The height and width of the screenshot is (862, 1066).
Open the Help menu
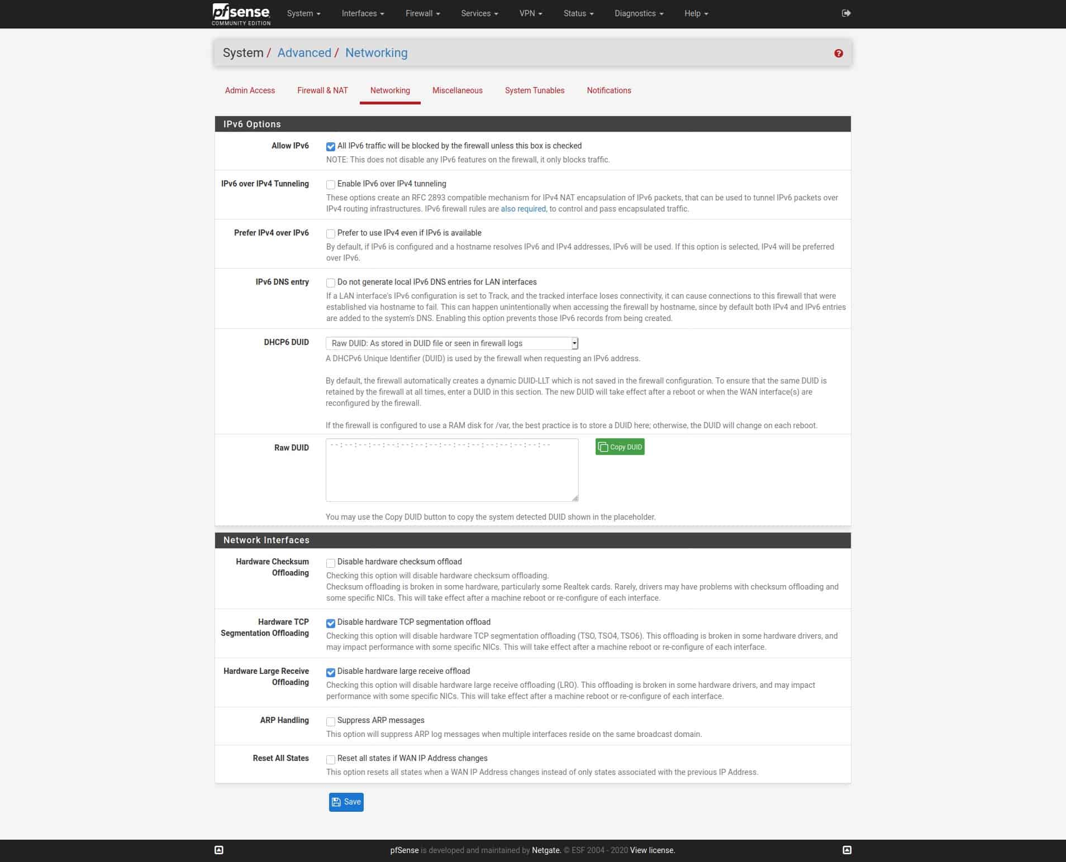pyautogui.click(x=696, y=13)
